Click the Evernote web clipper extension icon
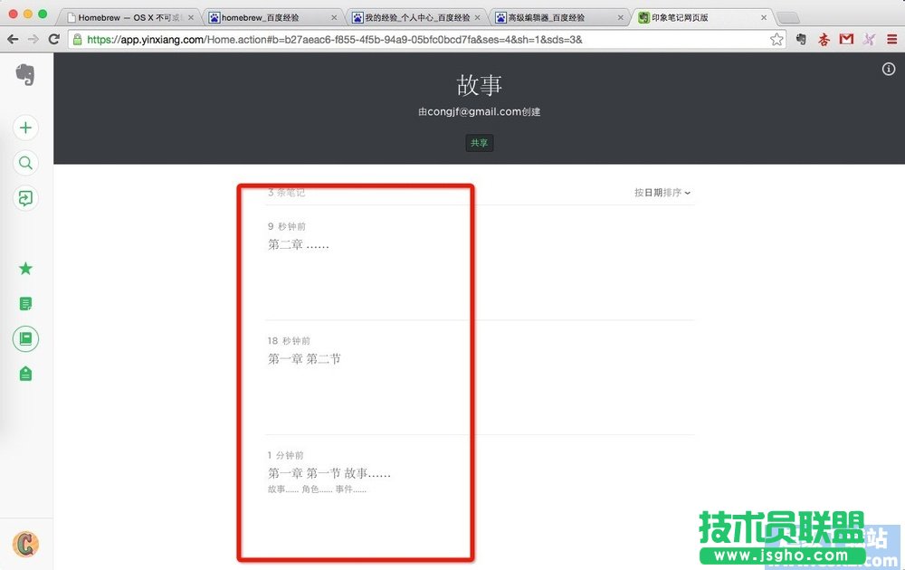Viewport: 905px width, 570px height. click(801, 39)
